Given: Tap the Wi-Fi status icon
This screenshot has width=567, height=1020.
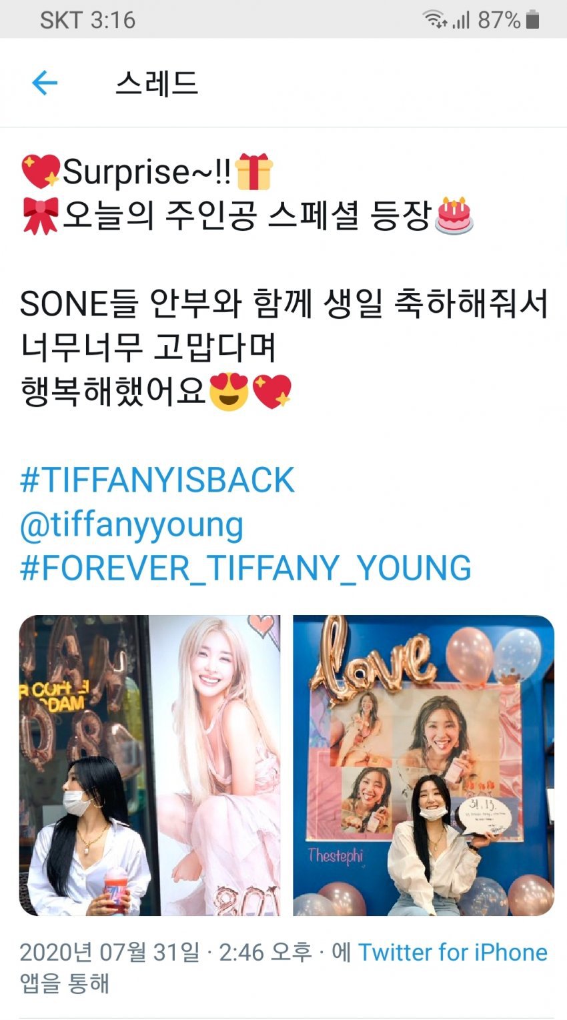Looking at the screenshot, I should point(435,20).
